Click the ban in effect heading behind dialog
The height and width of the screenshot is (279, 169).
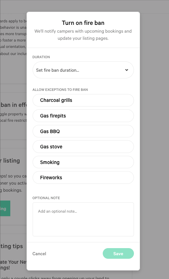pyautogui.click(x=13, y=105)
